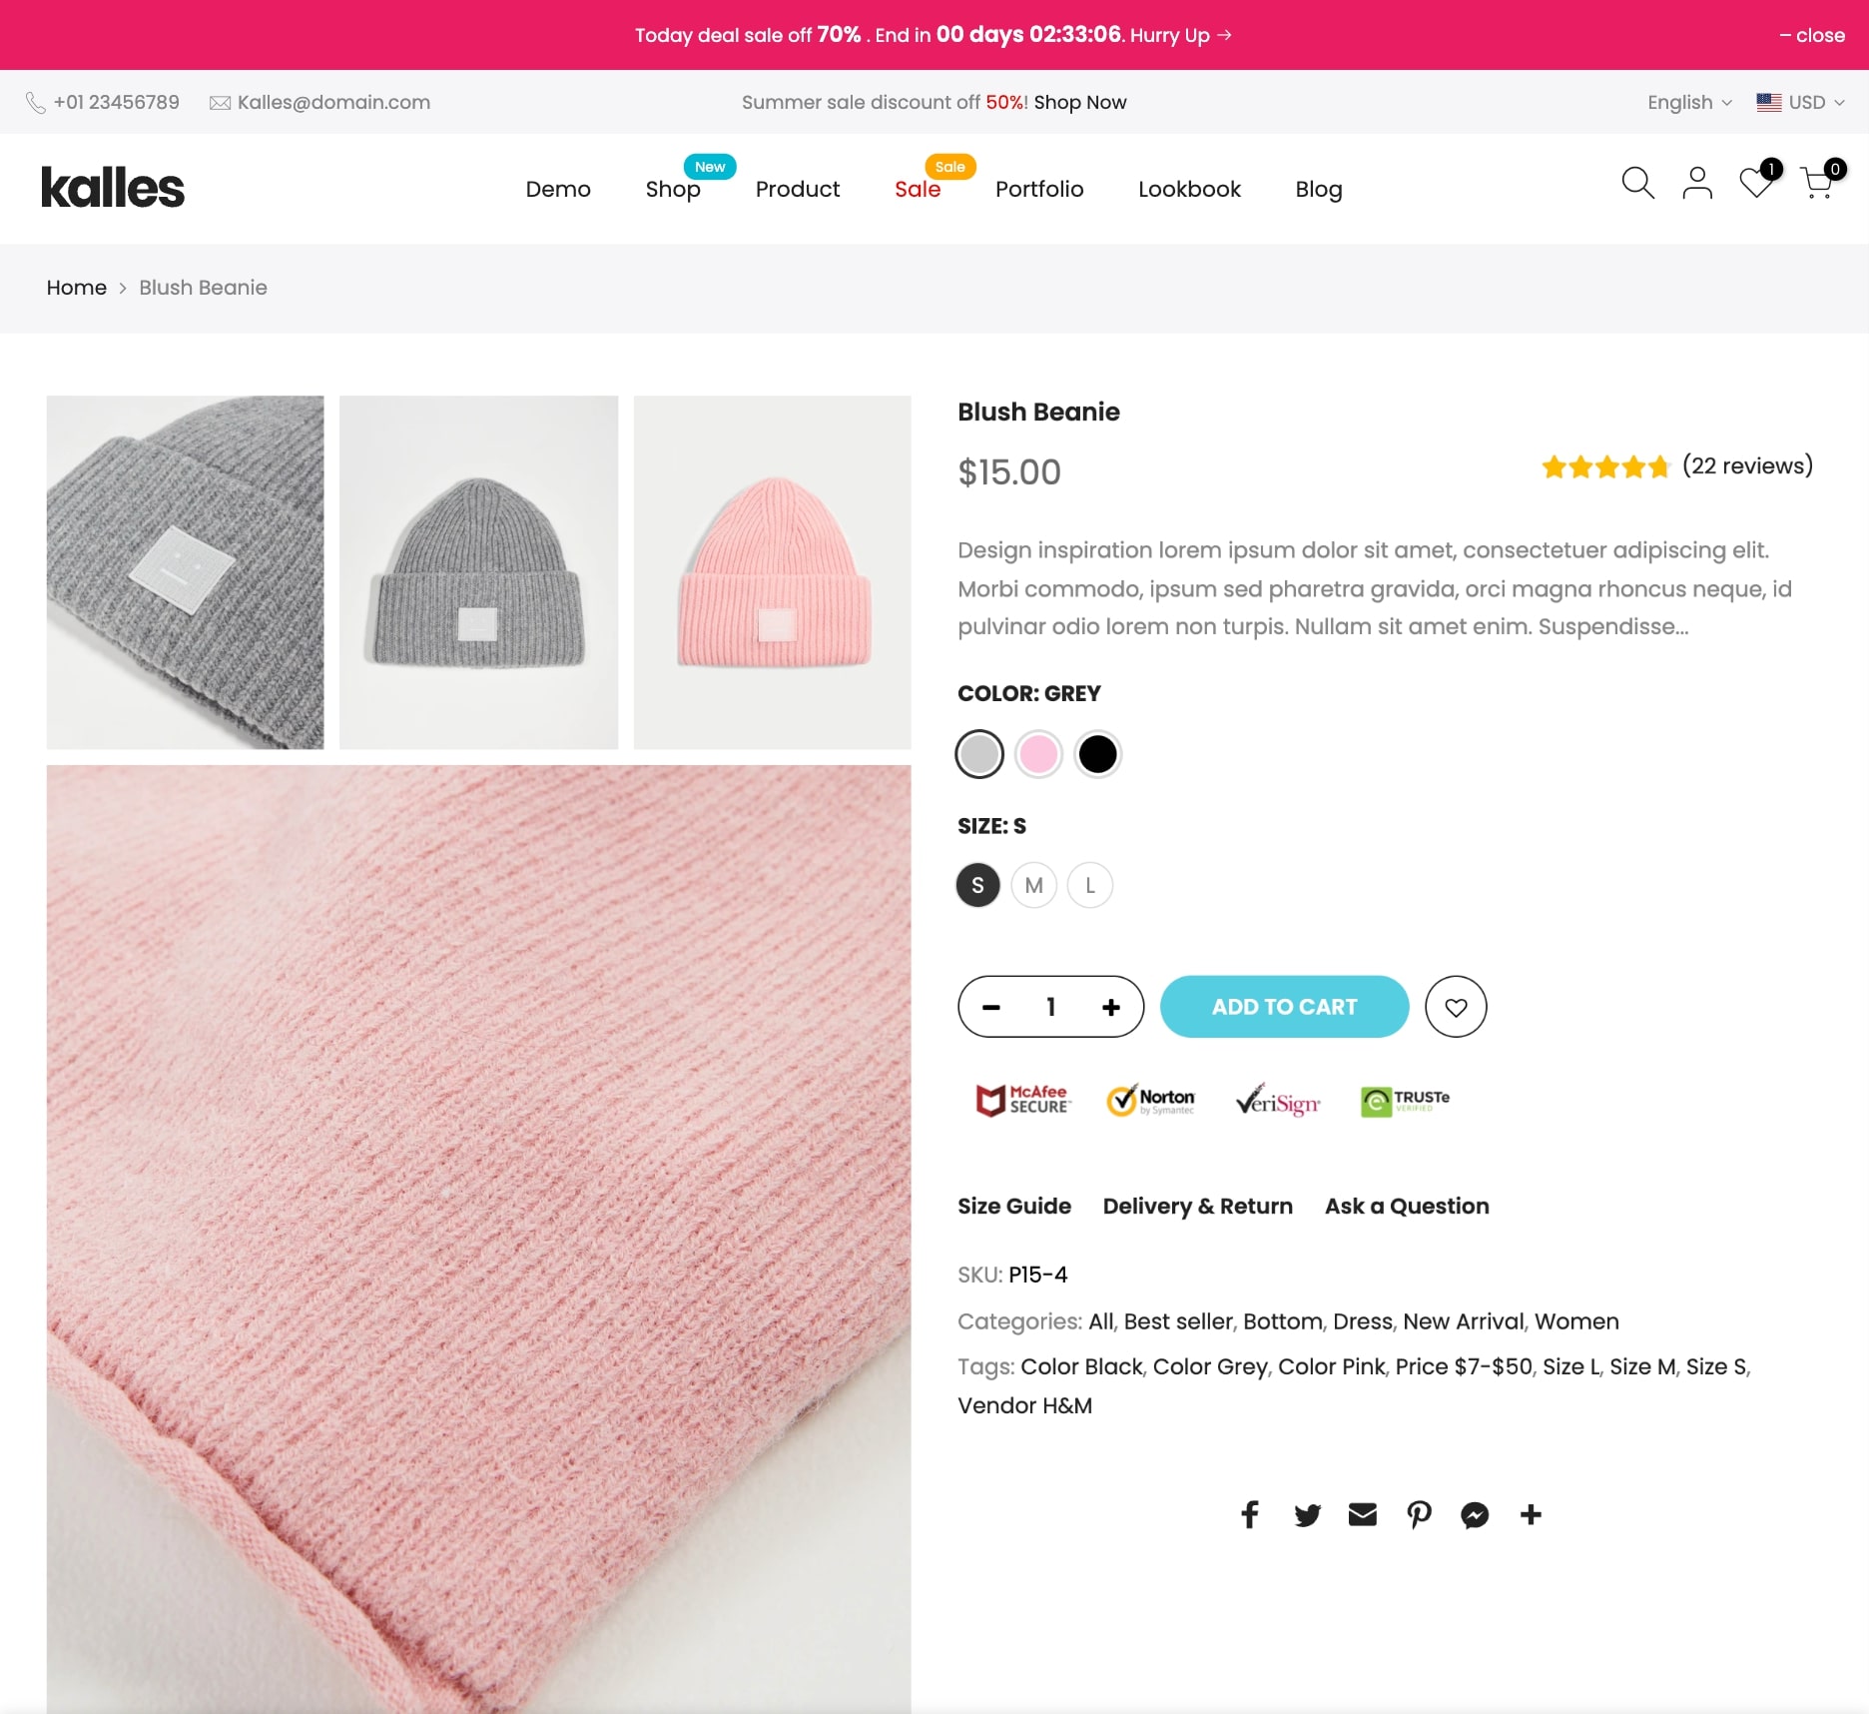The height and width of the screenshot is (1714, 1869).
Task: Select size L option
Action: (1090, 885)
